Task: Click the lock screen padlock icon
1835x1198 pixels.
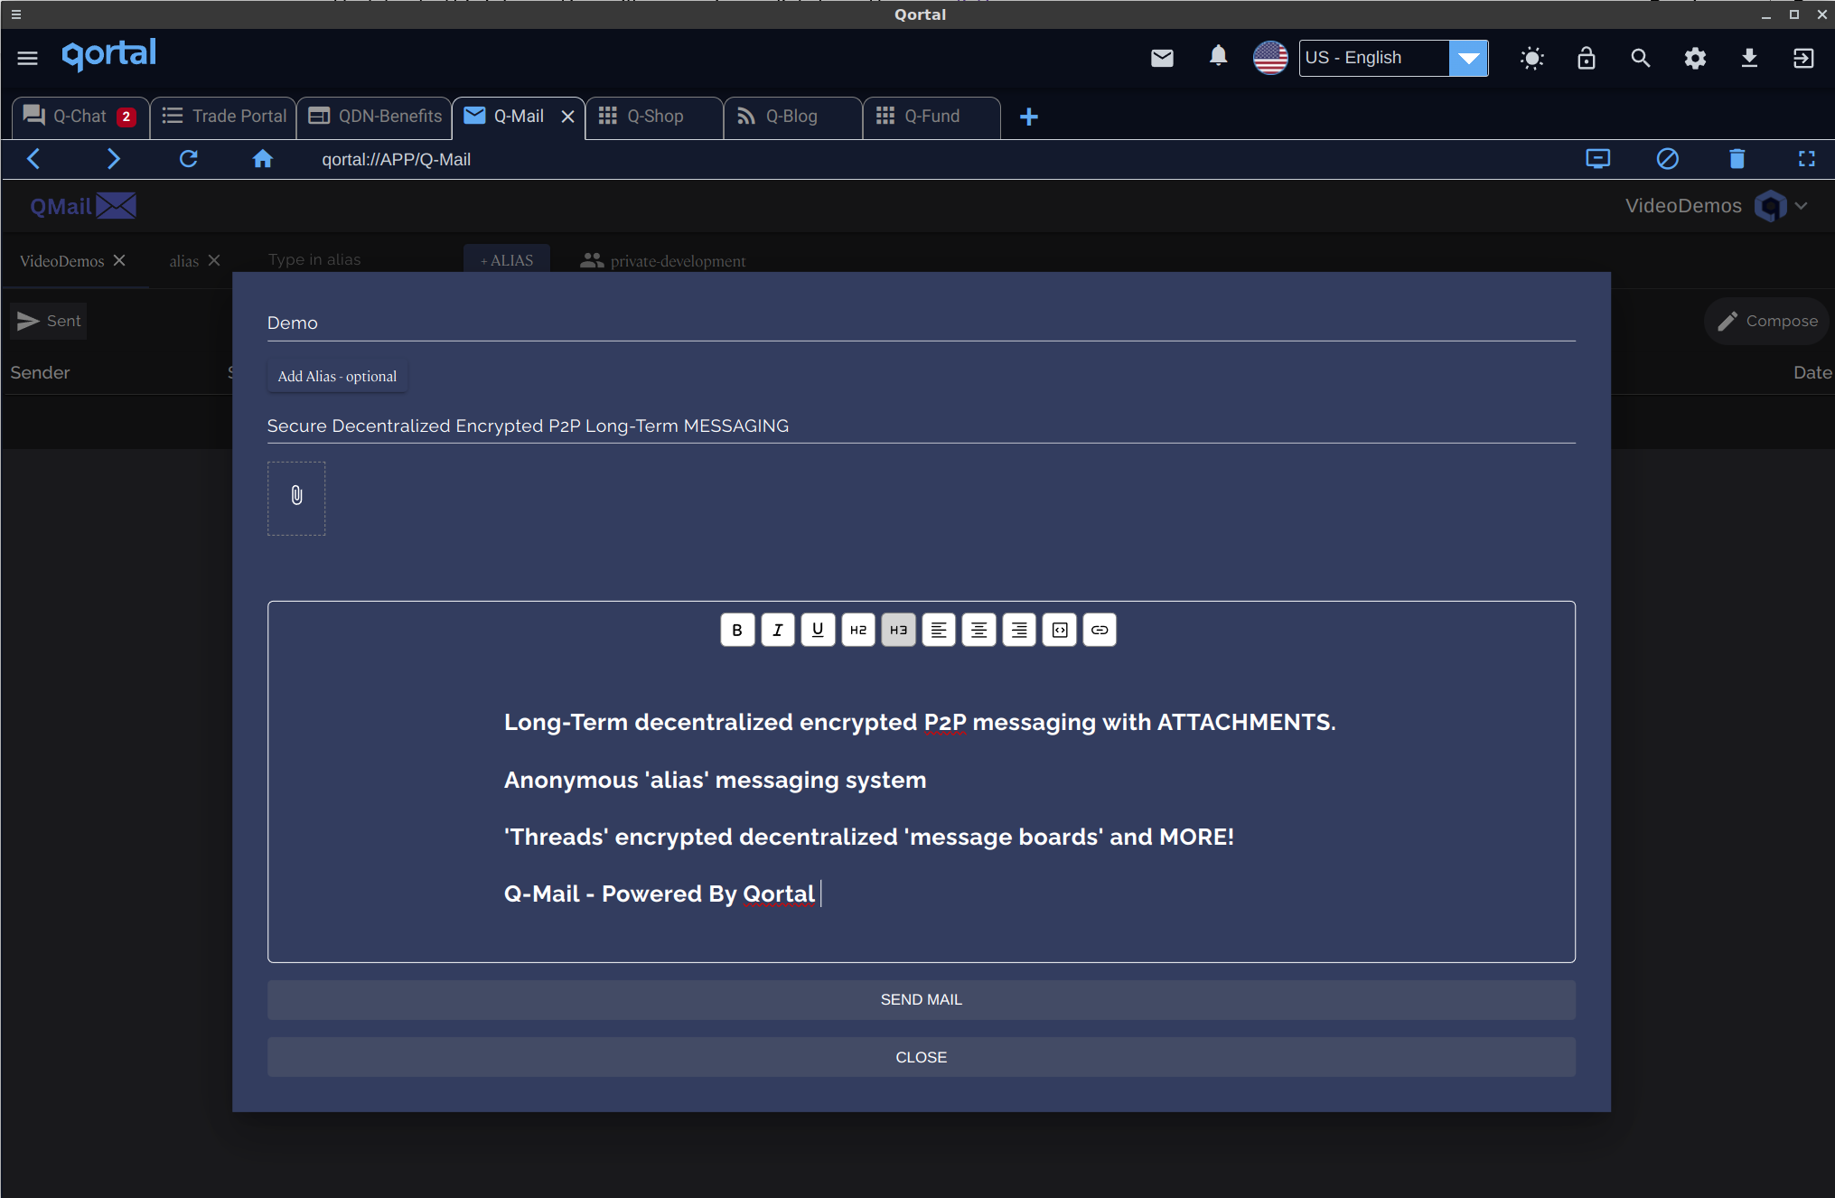Action: pyautogui.click(x=1586, y=58)
